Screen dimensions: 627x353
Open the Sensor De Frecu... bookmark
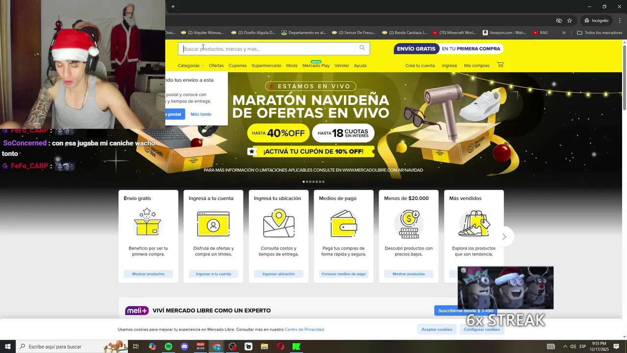[354, 33]
